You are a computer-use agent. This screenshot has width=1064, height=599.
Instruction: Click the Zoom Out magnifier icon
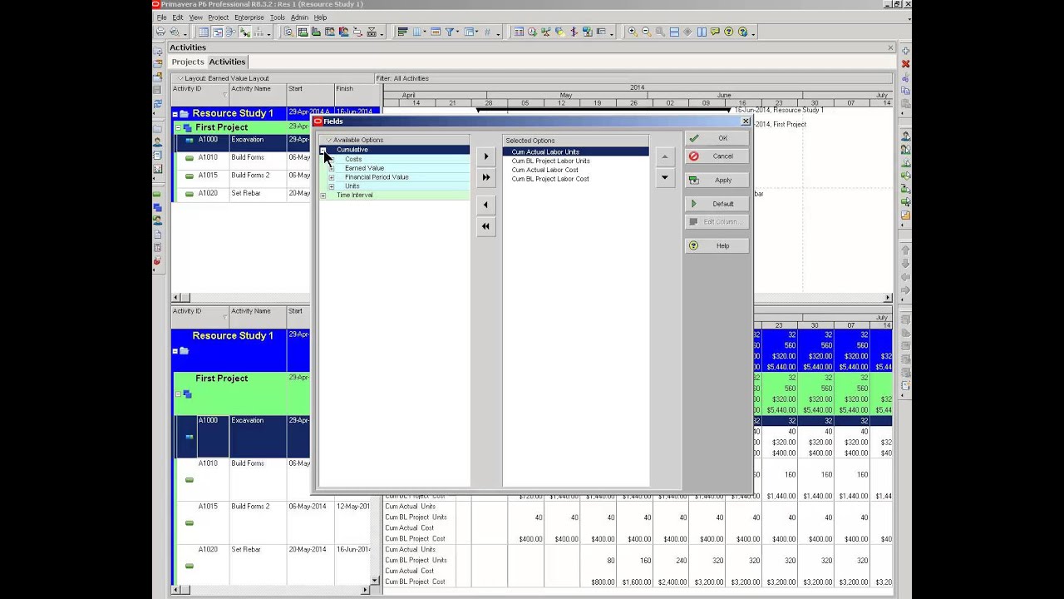tap(647, 32)
